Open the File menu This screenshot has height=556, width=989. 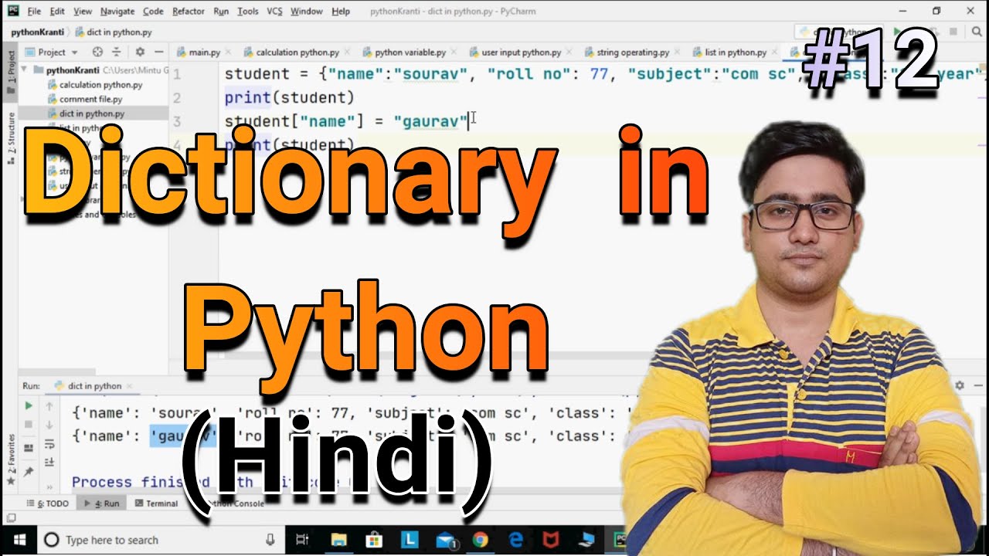click(34, 12)
